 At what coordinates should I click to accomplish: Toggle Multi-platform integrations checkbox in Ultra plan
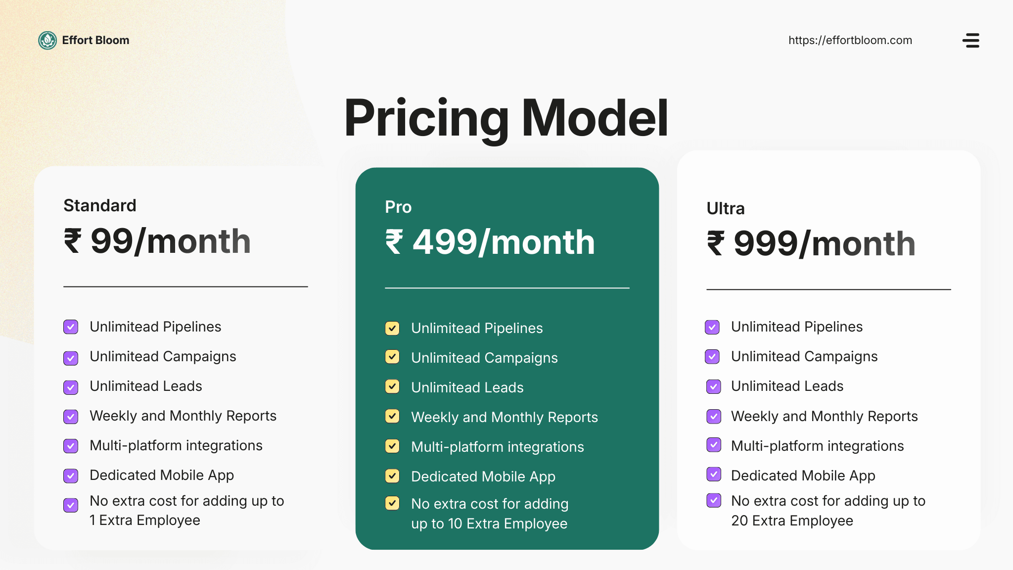(x=714, y=445)
